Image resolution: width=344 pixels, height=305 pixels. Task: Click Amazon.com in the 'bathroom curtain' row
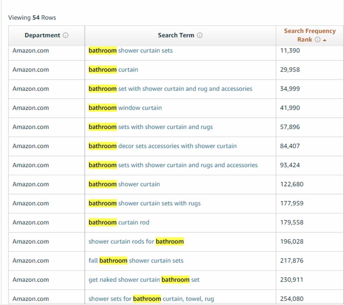click(x=31, y=70)
